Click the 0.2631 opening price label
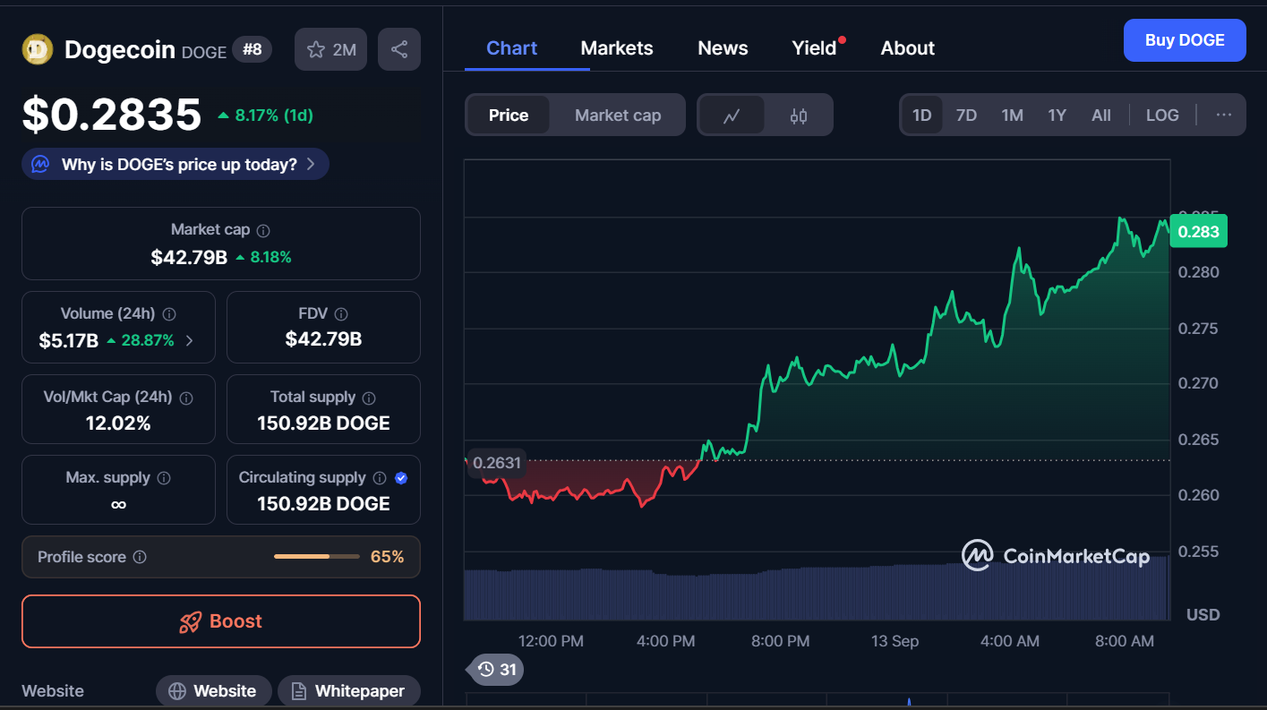The image size is (1267, 710). [x=496, y=463]
